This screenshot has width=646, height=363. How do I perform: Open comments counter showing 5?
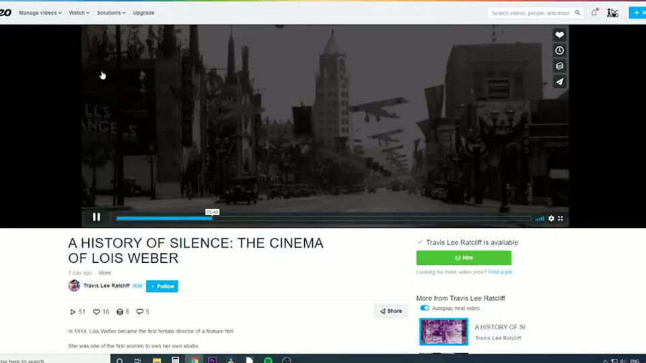coord(143,312)
